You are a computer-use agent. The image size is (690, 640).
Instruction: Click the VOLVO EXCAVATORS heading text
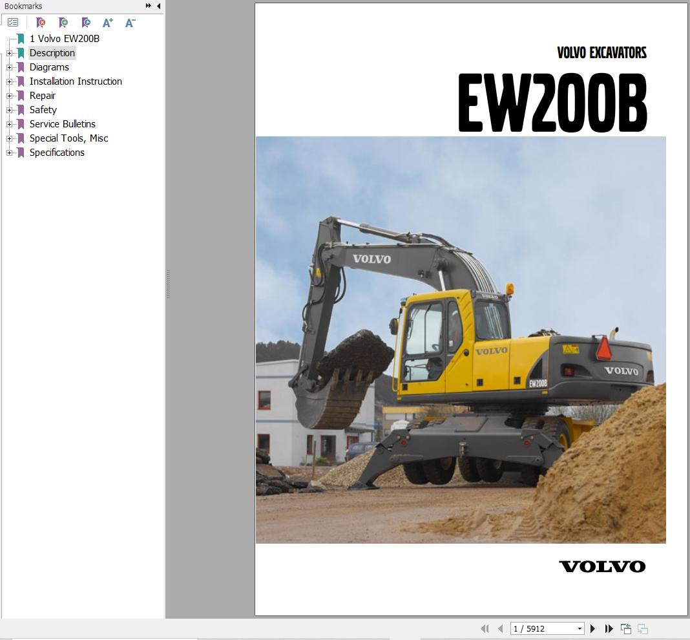coord(601,53)
